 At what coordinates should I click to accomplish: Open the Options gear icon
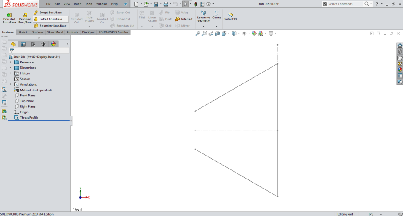208,4
